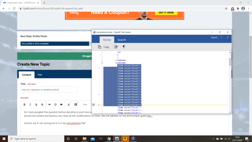Viewport: 252px width, 142px height.
Task: Open the Chrome extensions puzzle icon
Action: (238, 9)
